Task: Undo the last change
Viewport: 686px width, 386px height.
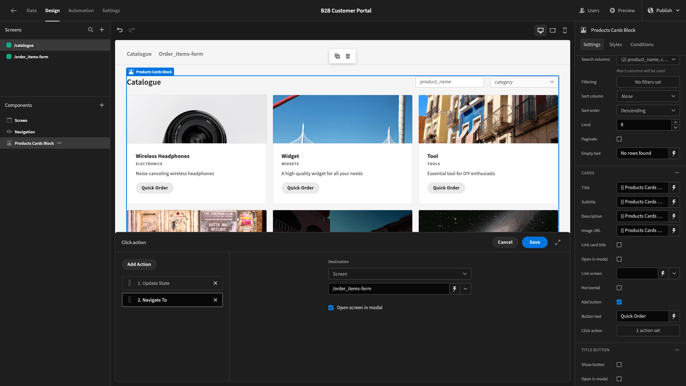Action: (x=120, y=30)
